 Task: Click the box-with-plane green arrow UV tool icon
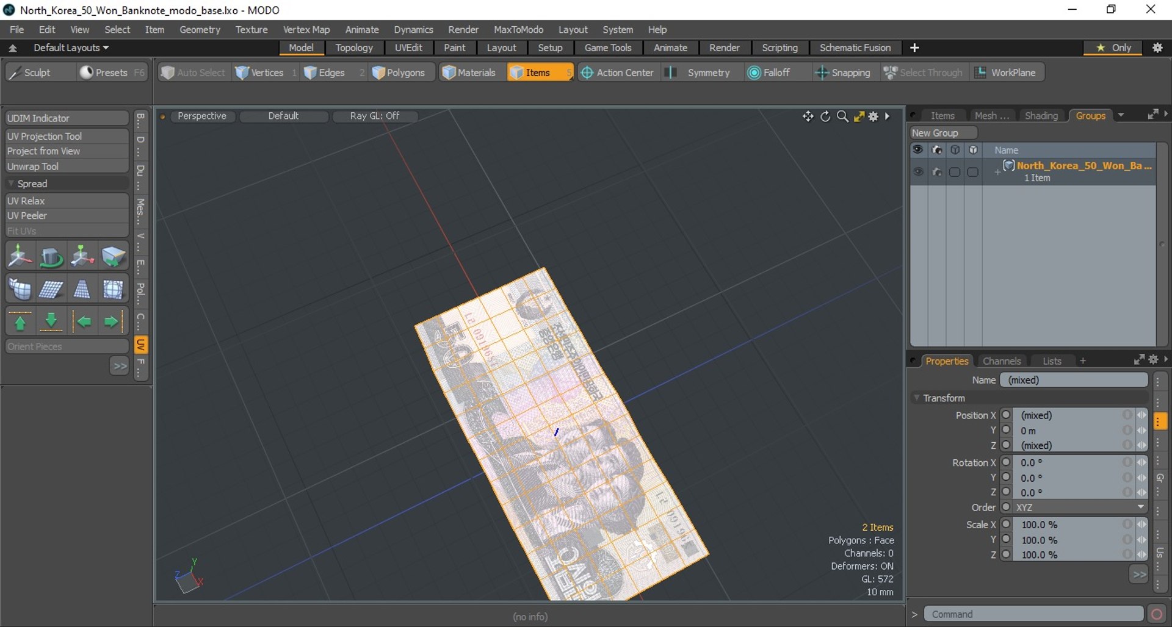[82, 257]
